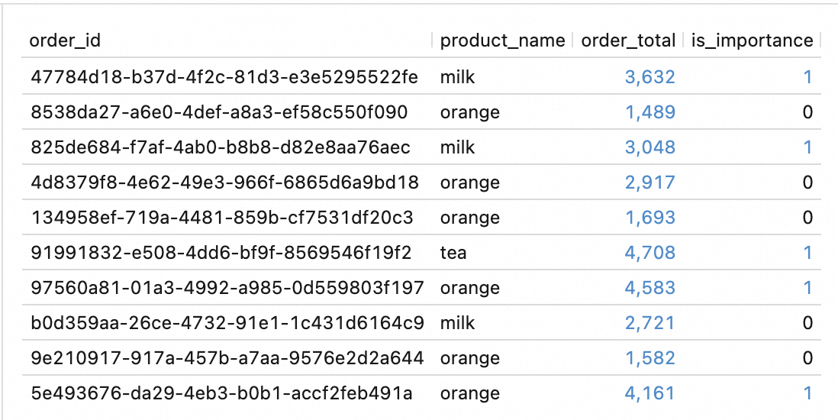The height and width of the screenshot is (420, 838).
Task: Click the order ID starting 9e210917
Action: click(227, 358)
